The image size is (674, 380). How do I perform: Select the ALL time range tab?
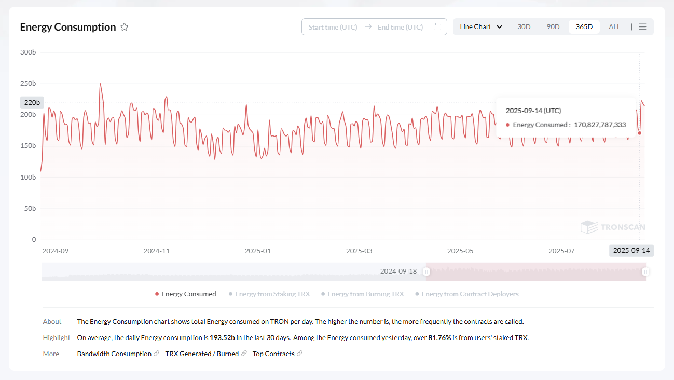click(x=614, y=27)
